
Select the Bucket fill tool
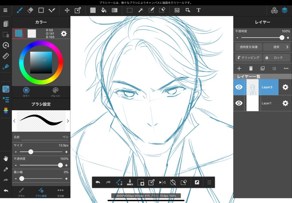point(104,10)
